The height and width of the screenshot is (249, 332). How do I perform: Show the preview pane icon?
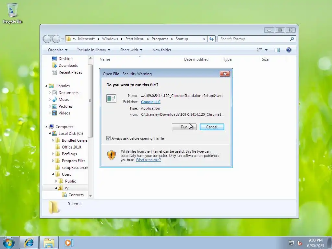[277, 50]
